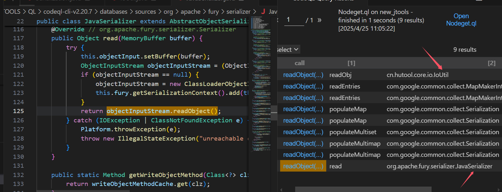Click highlighted 'objectInputStream.readObject()' in code
The width and height of the screenshot is (502, 192).
point(162,111)
